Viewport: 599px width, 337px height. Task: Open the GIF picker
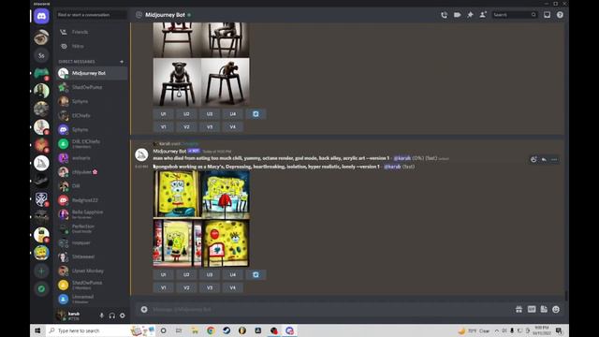point(532,310)
